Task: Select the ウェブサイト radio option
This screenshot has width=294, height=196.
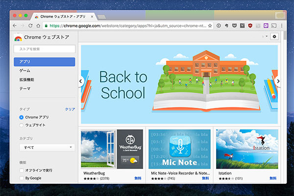Action: (x=22, y=125)
